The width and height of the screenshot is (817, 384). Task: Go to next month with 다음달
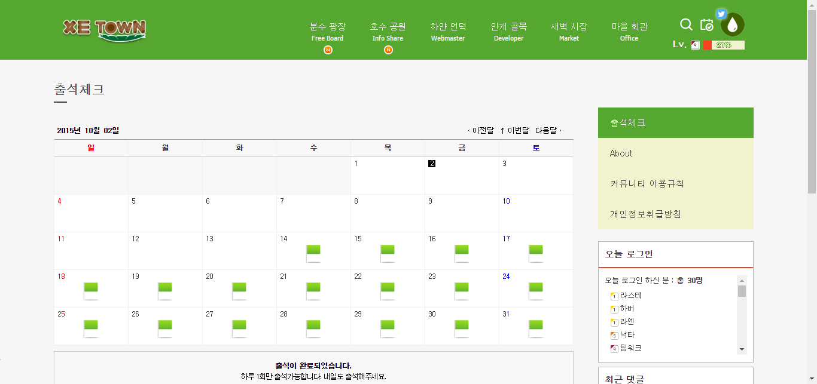point(548,130)
